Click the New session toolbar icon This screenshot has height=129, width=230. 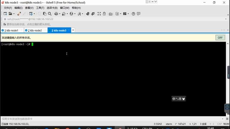click(x=5, y=14)
